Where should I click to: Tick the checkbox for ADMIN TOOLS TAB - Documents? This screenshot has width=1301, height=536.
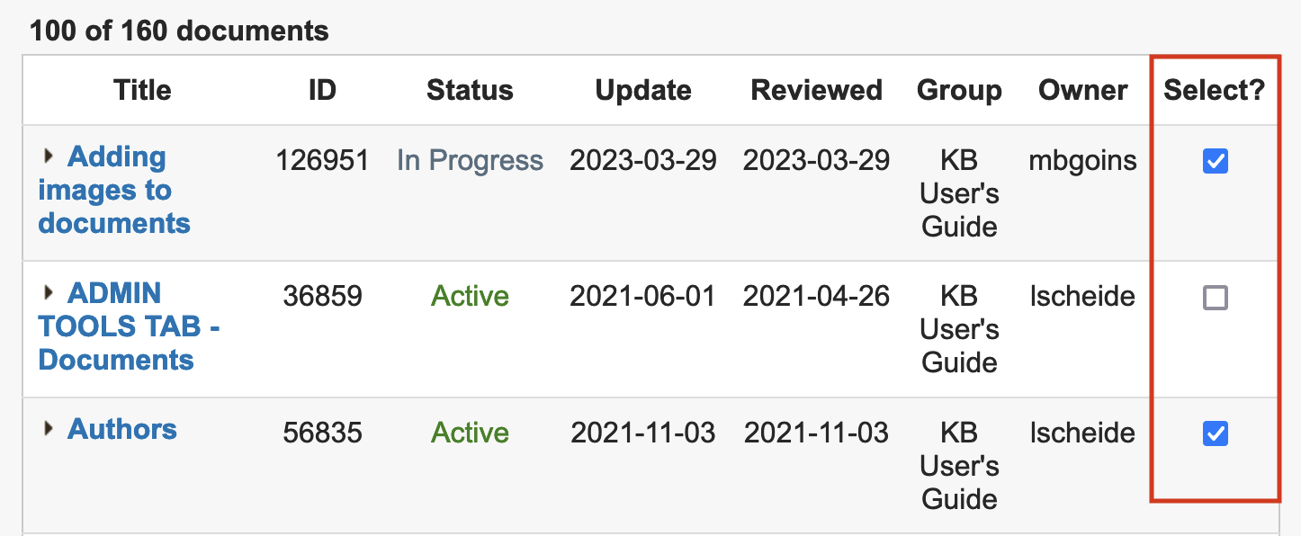point(1215,299)
